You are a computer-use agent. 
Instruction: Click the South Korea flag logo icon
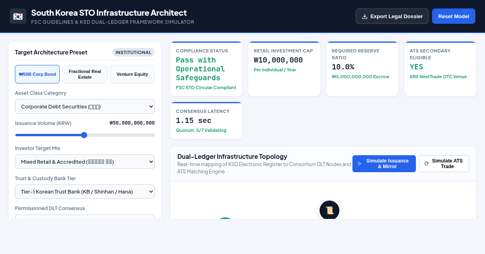(x=18, y=16)
